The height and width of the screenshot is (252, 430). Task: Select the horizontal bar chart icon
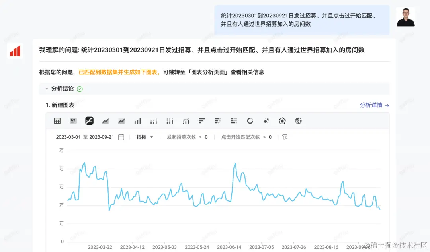[202, 121]
